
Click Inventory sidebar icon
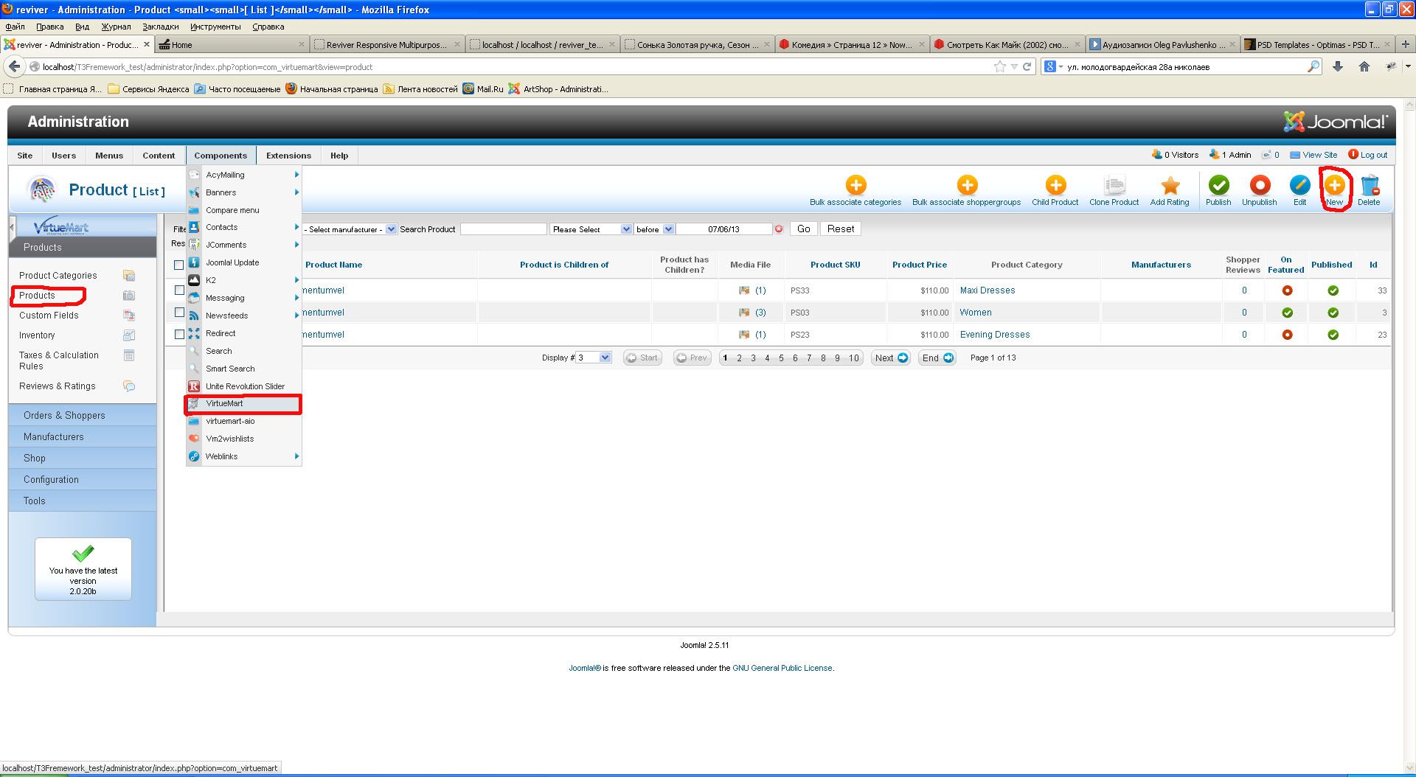(x=129, y=335)
